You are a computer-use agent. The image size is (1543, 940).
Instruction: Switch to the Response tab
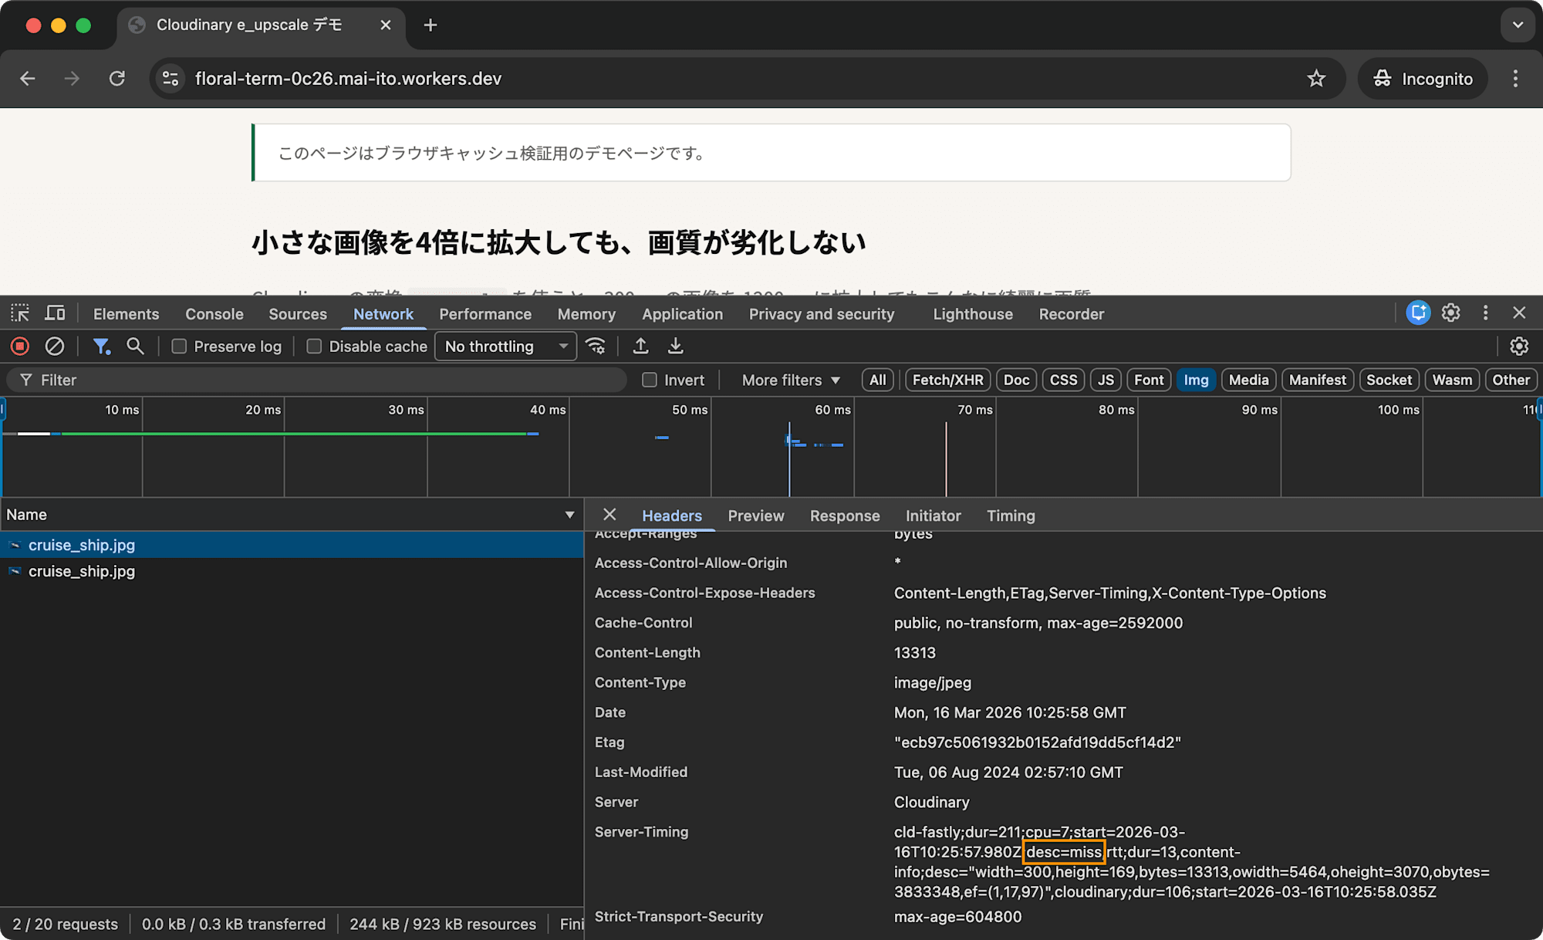click(x=845, y=516)
